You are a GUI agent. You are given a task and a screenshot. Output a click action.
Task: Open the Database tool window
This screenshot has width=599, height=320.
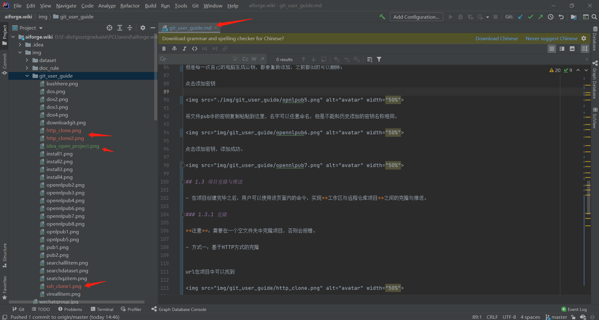point(595,38)
